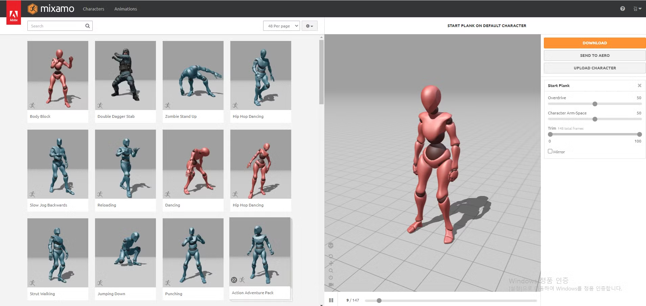Enable the Mirror checkbox
The image size is (646, 306).
point(550,151)
